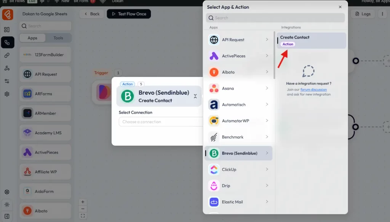Switch to the Tools tab
The image size is (390, 222).
pyautogui.click(x=58, y=38)
